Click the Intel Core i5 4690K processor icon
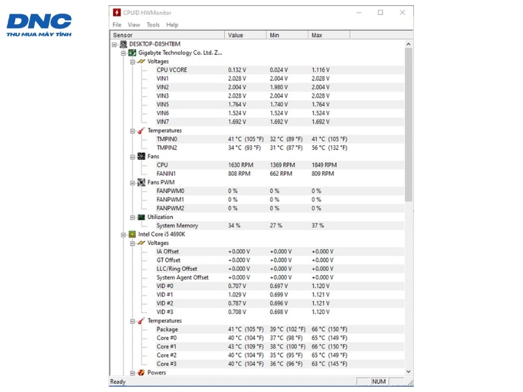523x392 pixels. tap(133, 235)
